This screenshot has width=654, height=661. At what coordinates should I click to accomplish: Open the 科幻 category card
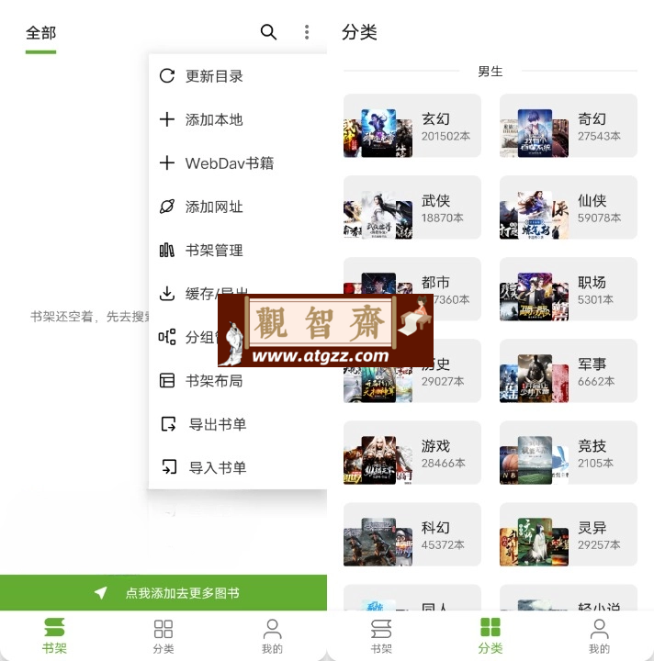[412, 534]
